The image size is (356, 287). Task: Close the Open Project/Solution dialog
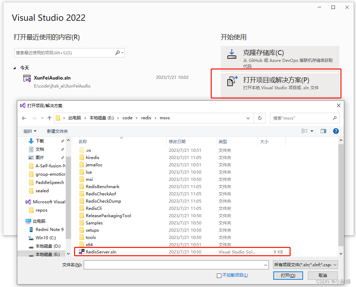[x=338, y=105]
